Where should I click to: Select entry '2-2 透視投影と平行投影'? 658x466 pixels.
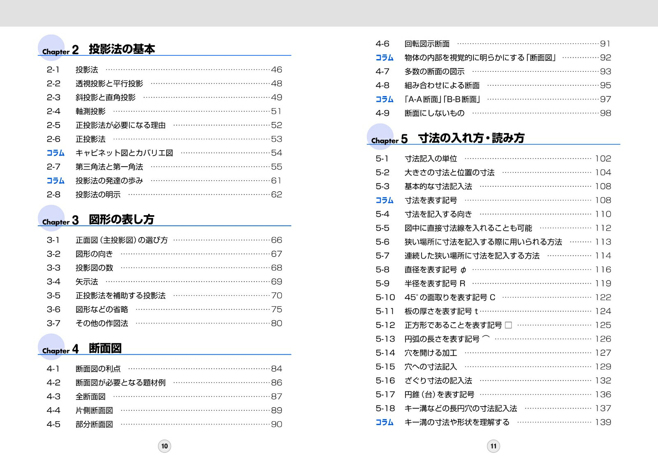(164, 84)
